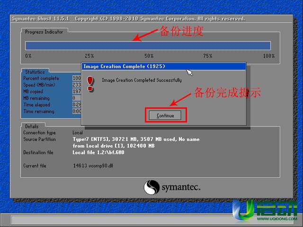Viewport: 303px width, 227px height.
Task: Click the Source Partition label
Action: pyautogui.click(x=39, y=139)
